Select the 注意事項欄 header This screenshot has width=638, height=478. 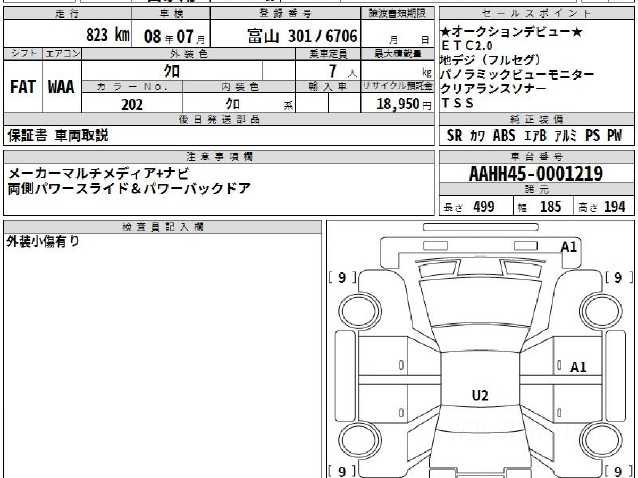tap(219, 157)
